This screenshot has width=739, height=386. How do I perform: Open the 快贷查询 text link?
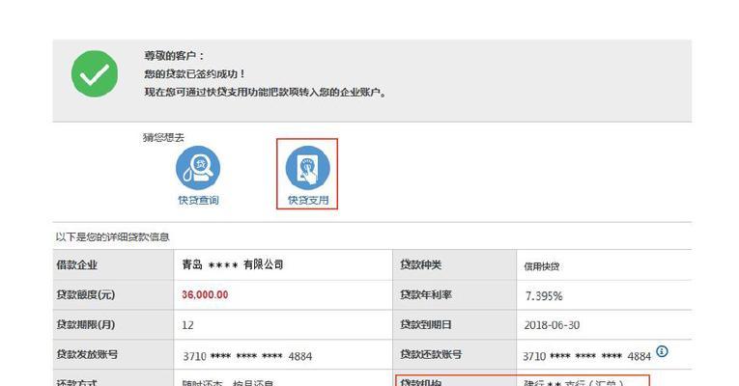(x=197, y=201)
